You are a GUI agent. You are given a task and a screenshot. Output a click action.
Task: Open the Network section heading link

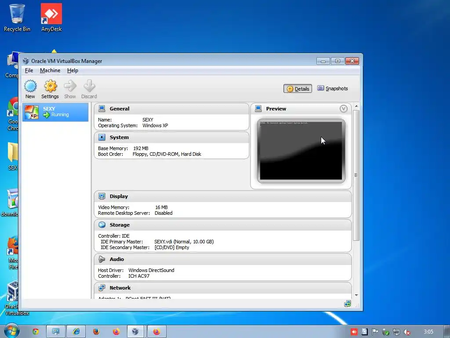[120, 288]
